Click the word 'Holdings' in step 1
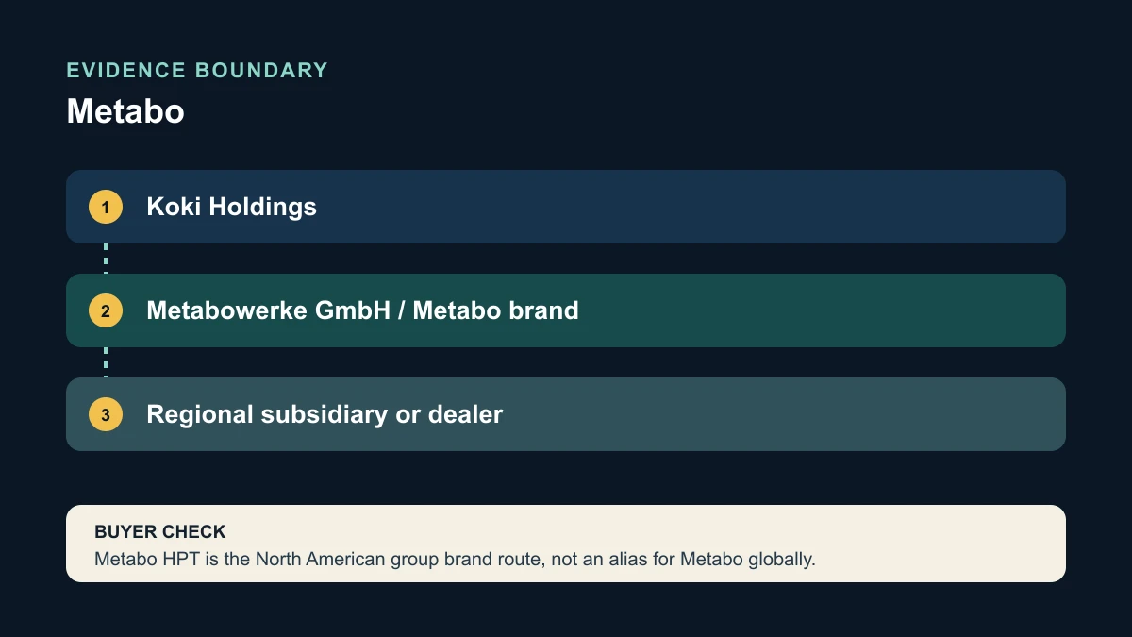The height and width of the screenshot is (637, 1132). pyautogui.click(x=262, y=207)
